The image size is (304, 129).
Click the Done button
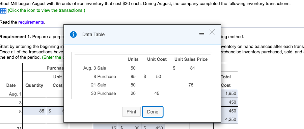click(153, 112)
